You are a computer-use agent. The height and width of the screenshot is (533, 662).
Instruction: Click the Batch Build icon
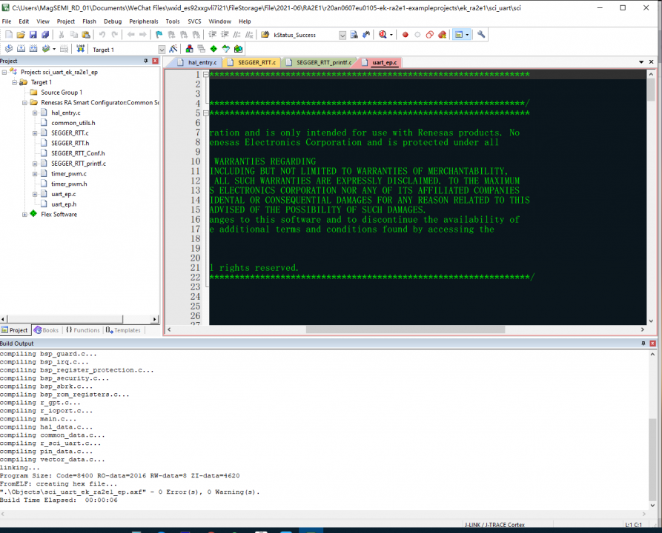[x=46, y=49]
